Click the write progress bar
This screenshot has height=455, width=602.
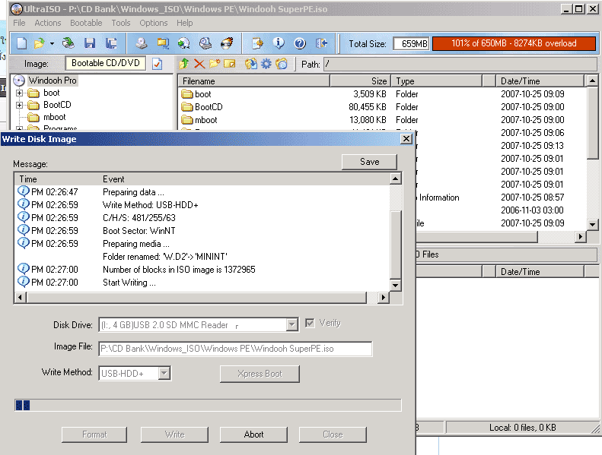click(x=208, y=405)
